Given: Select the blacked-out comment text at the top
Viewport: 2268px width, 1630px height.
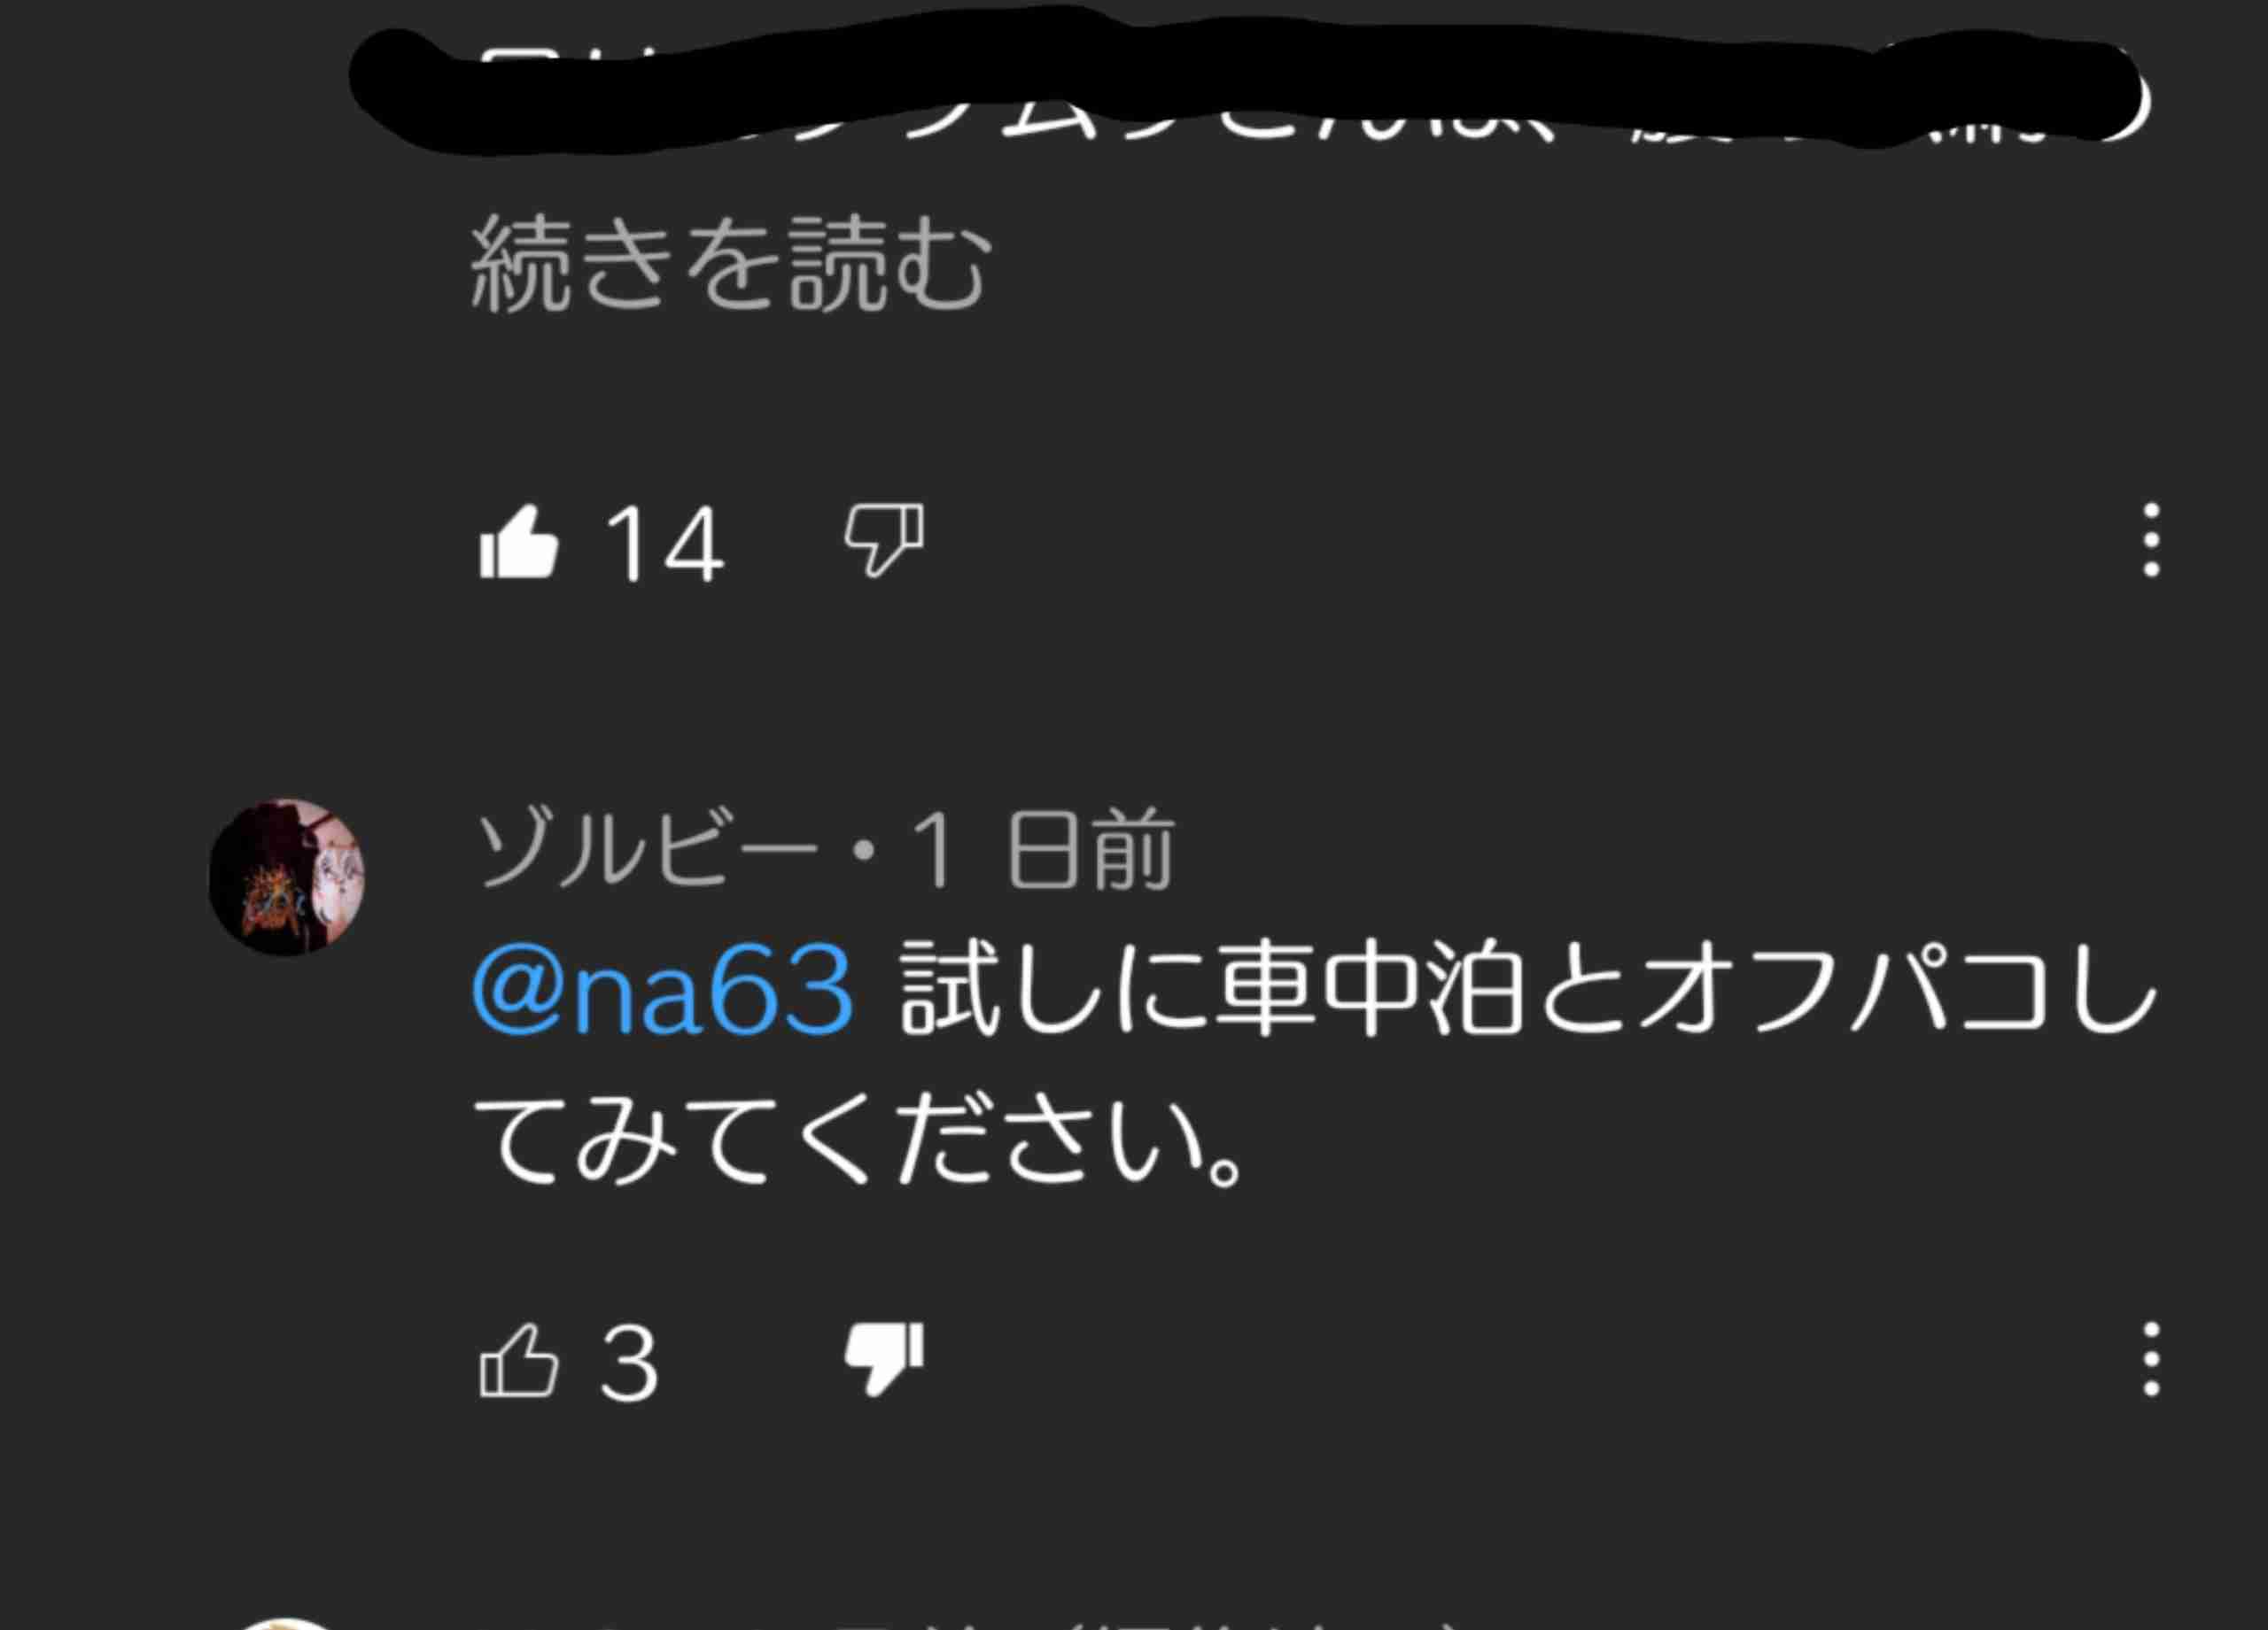Looking at the screenshot, I should [1250, 90].
